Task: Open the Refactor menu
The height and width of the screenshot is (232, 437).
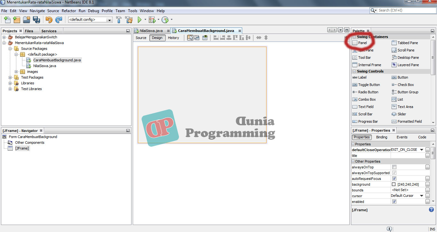Action: [x=69, y=11]
